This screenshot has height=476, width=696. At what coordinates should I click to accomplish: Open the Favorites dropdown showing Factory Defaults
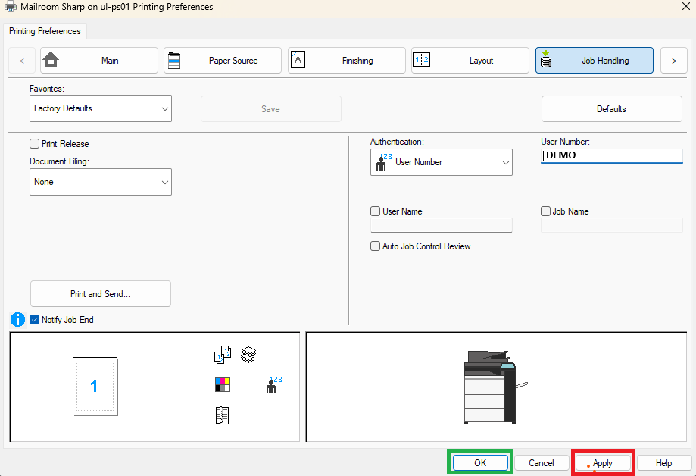(101, 108)
